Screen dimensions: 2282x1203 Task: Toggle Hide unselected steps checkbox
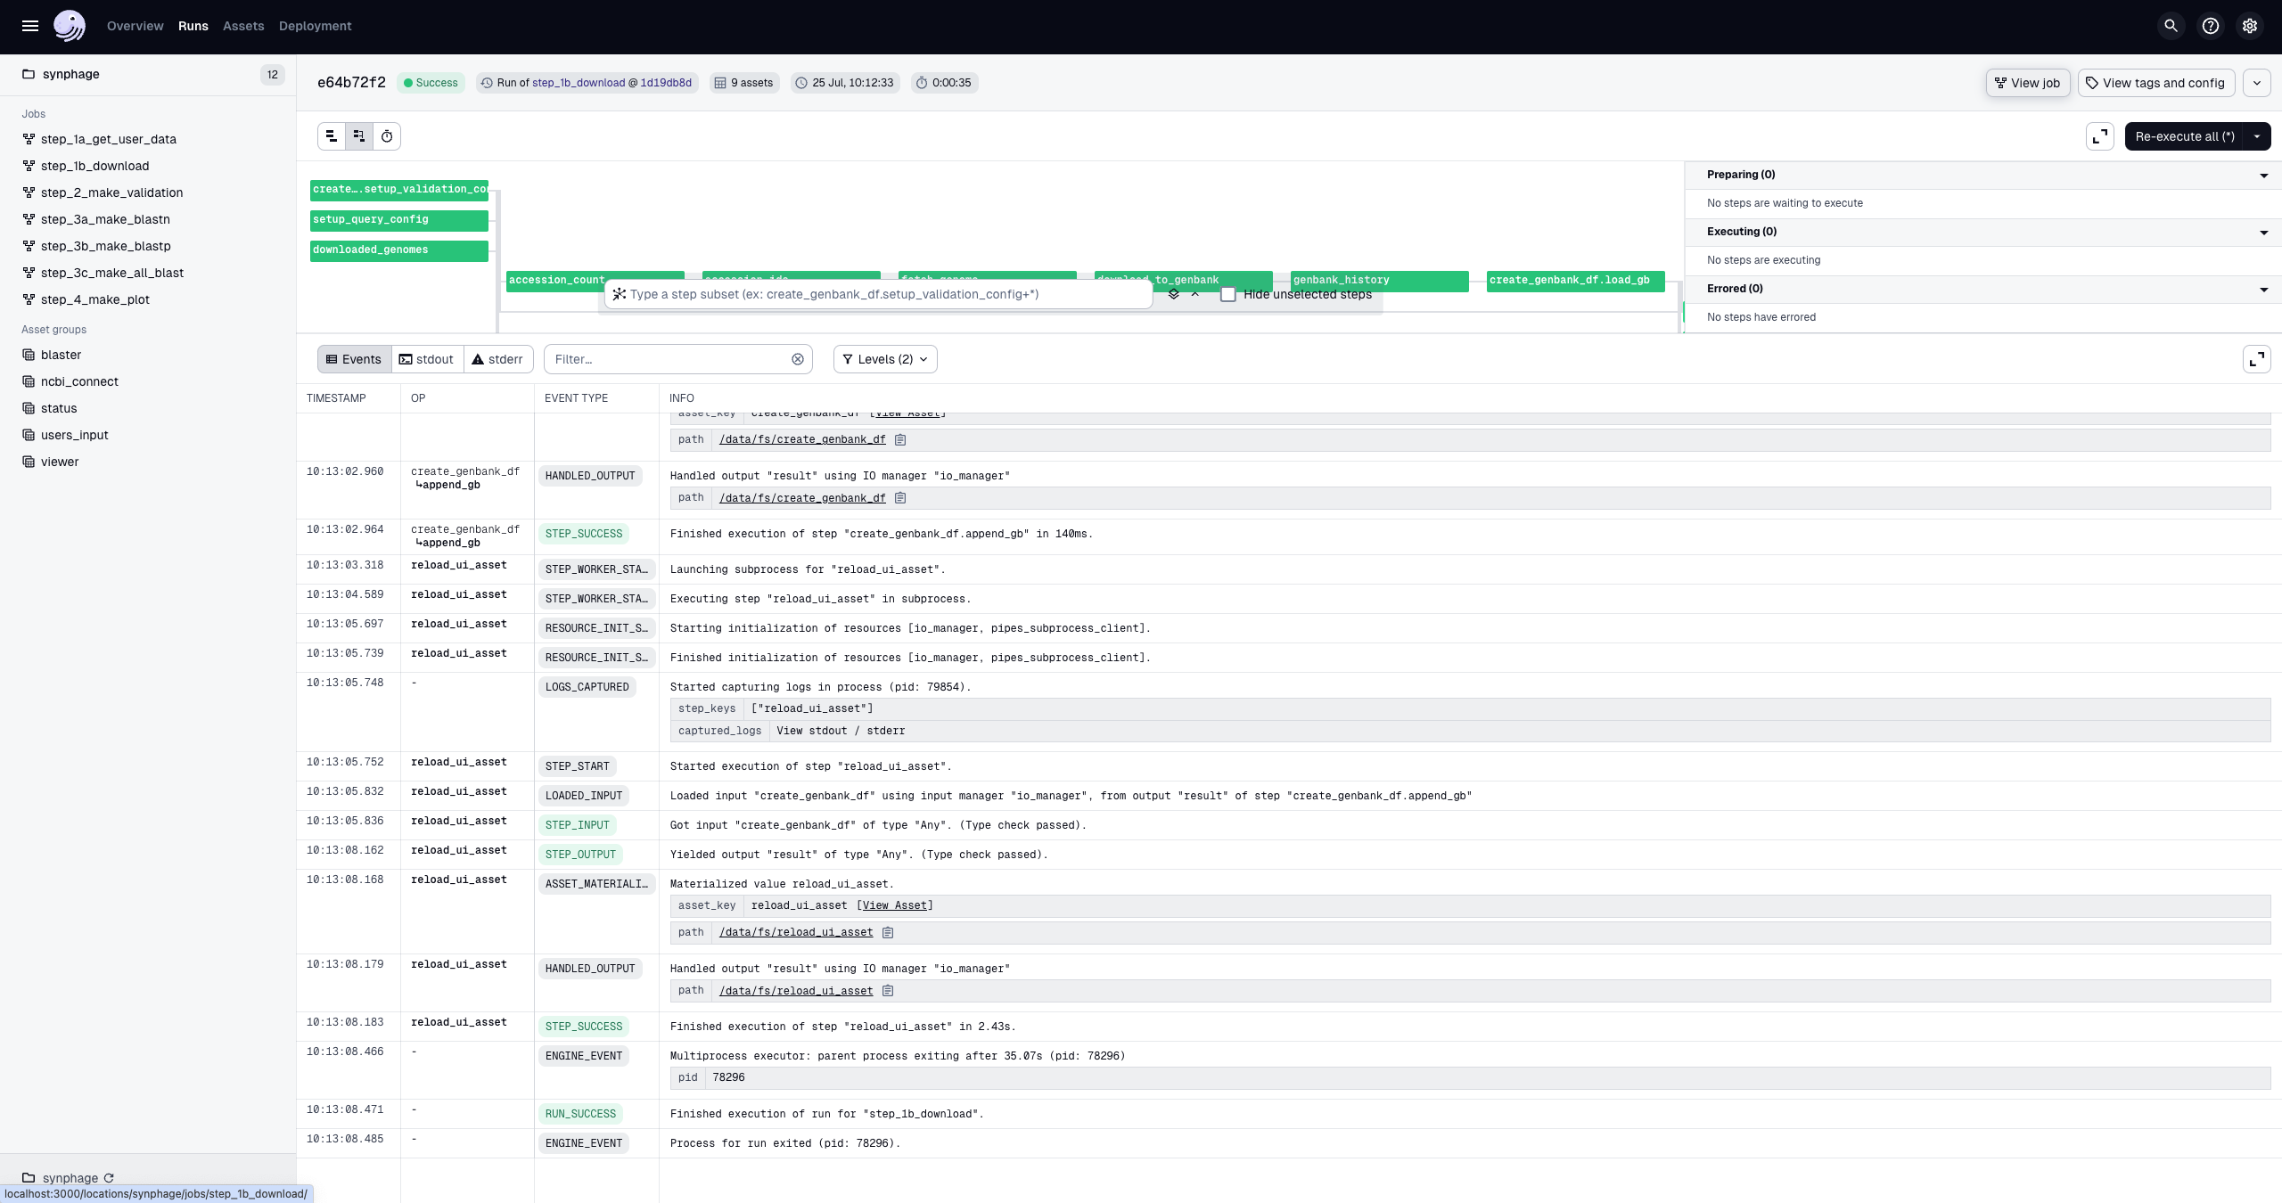(1228, 294)
